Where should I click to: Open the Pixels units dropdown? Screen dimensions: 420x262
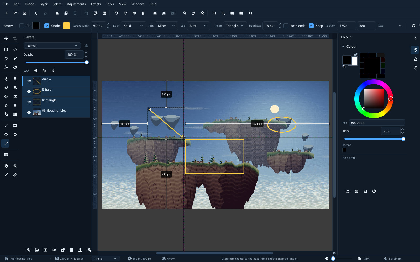tap(106, 259)
